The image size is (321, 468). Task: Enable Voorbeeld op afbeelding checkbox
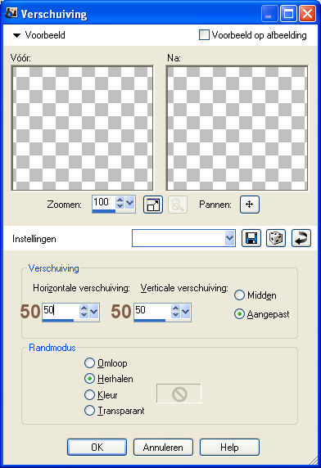point(204,35)
